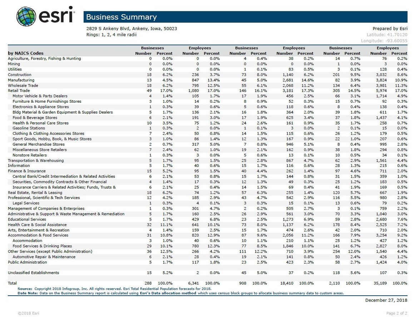The height and width of the screenshot is (321, 416).
Task: Click the total employees value "35,189"
Action: click(380, 283)
